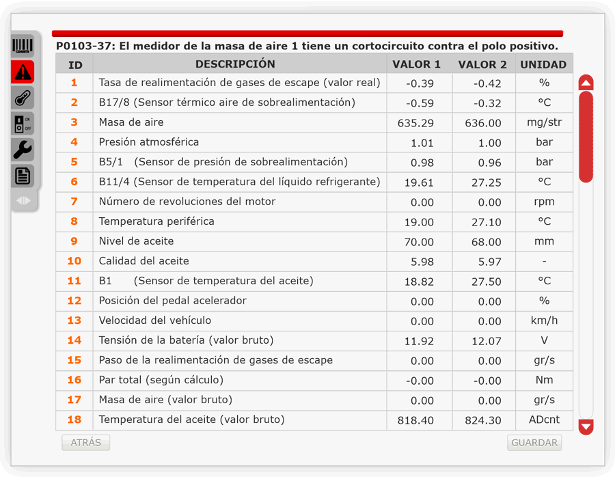Select 'B5/1 (Sensor de presión de sobrealimentación)'
Viewport: 615px width, 479px height.
pyautogui.click(x=314, y=163)
